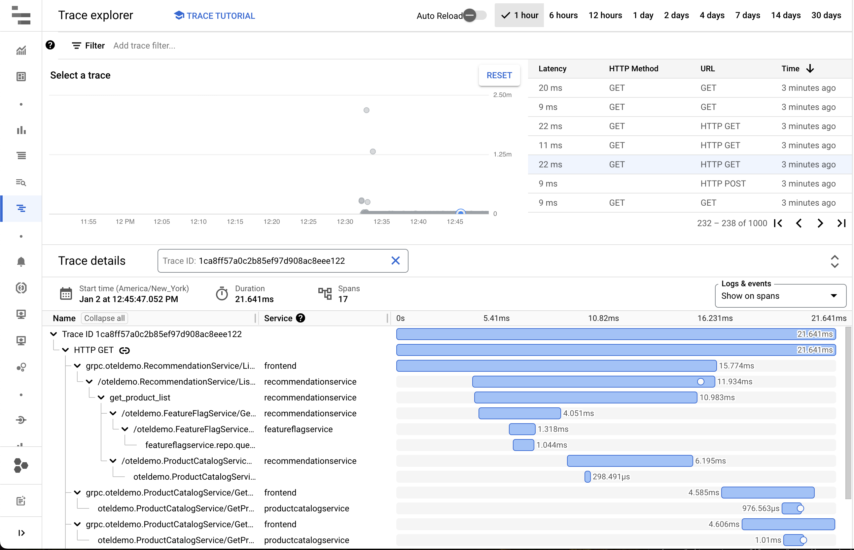The height and width of the screenshot is (550, 854).
Task: Select the 12 hours time range
Action: [x=605, y=16]
